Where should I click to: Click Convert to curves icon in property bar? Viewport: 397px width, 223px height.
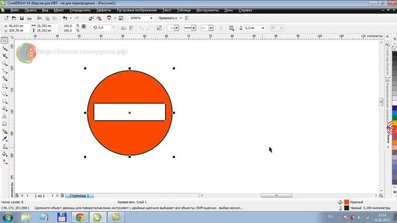click(159, 28)
